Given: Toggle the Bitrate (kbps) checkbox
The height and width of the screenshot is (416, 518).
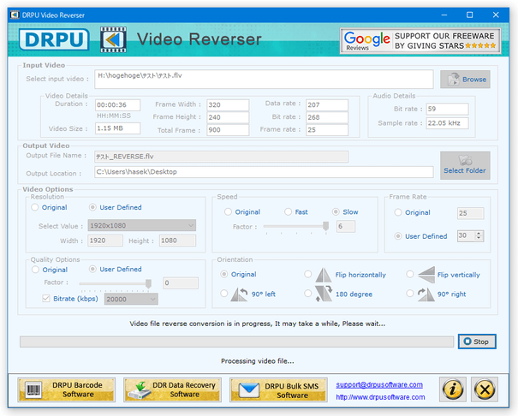Looking at the screenshot, I should coord(46,299).
